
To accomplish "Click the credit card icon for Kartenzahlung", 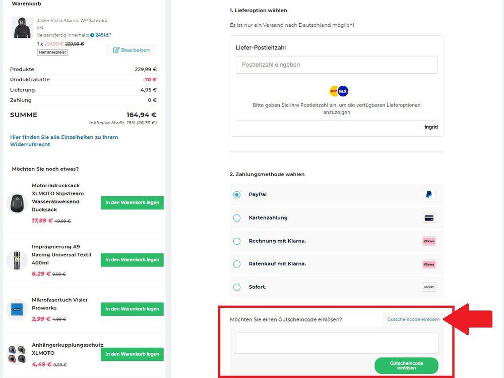I will (x=429, y=218).
